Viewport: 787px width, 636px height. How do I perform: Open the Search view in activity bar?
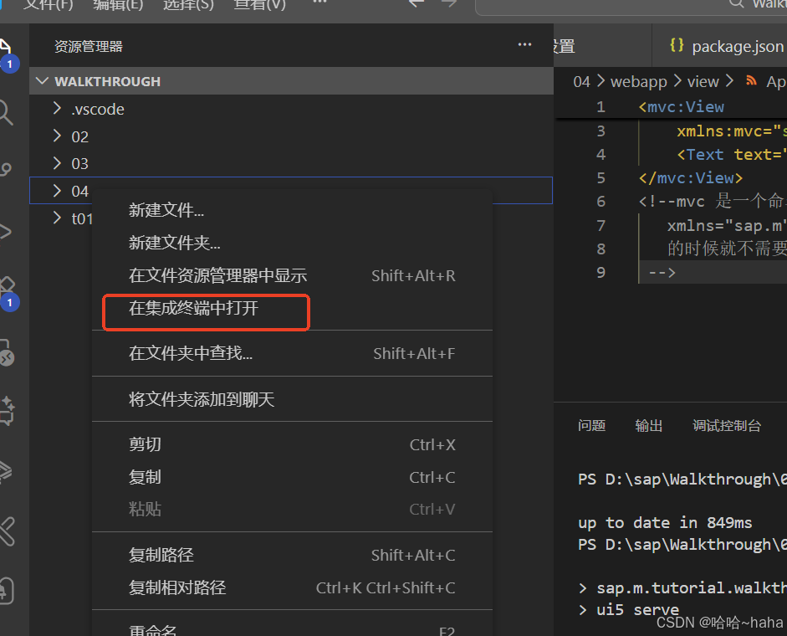click(x=5, y=112)
